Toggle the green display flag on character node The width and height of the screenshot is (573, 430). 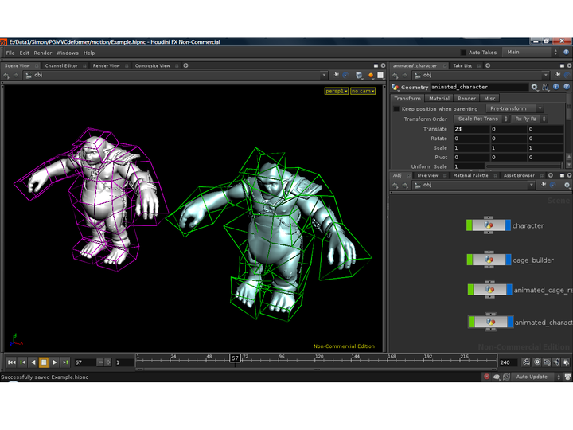(470, 225)
